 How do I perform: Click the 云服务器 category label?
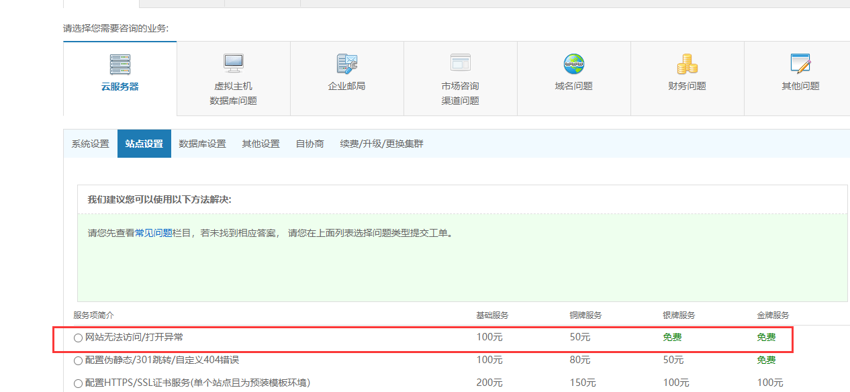pyautogui.click(x=120, y=87)
